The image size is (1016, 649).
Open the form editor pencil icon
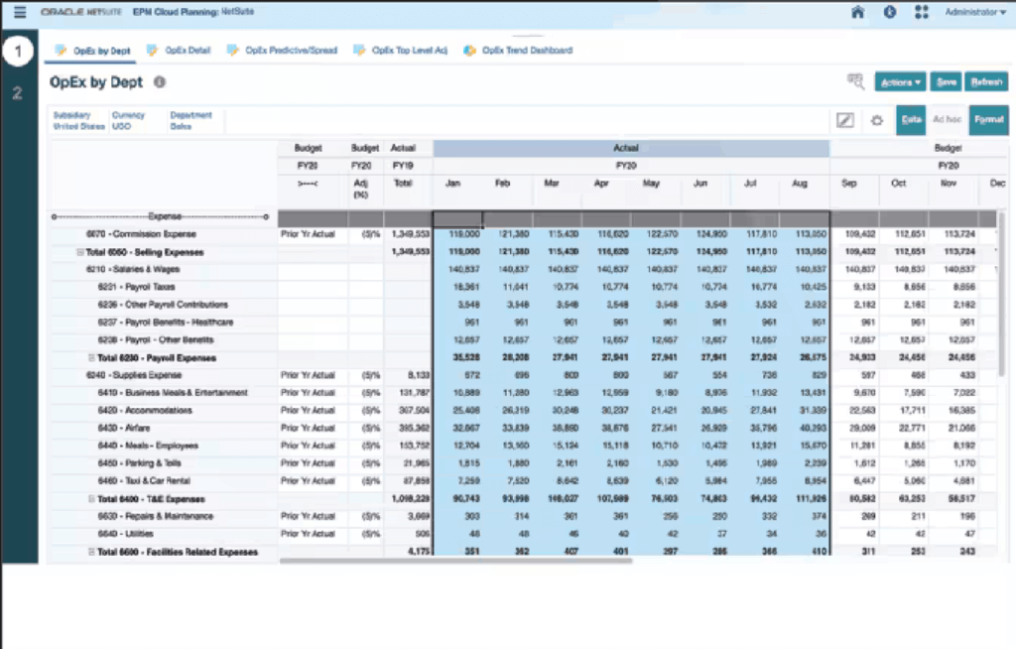(x=845, y=120)
